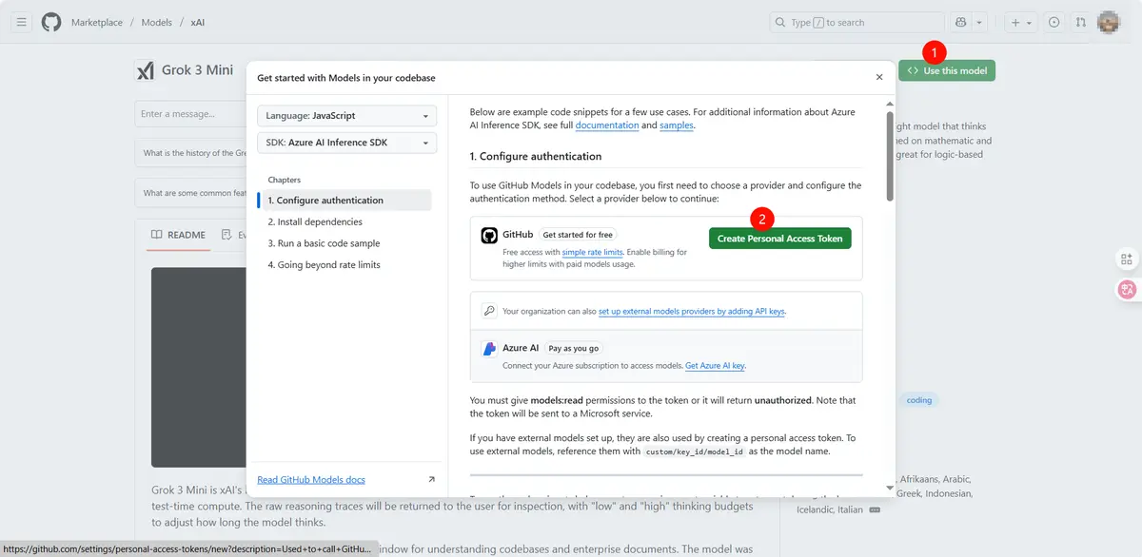Focus the Type / to search field
This screenshot has height=557, width=1142.
click(856, 22)
